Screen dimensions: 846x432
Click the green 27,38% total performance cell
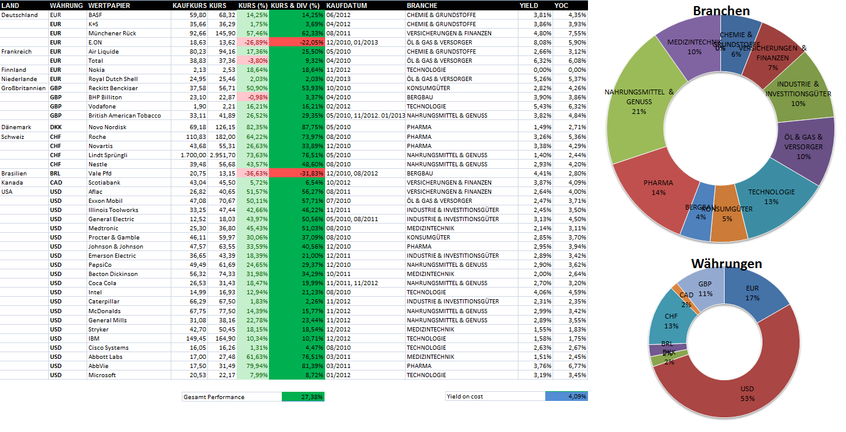[303, 397]
